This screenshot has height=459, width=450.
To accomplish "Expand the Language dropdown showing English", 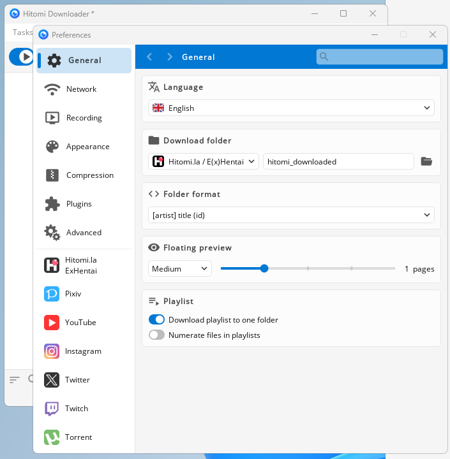I will 291,108.
